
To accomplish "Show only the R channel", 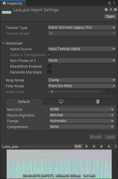I will click(x=86, y=146).
